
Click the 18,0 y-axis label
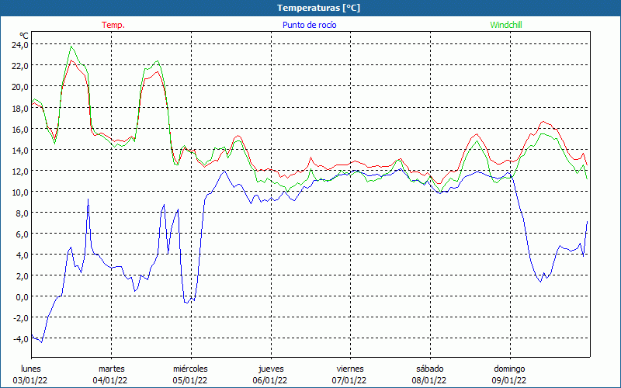pyautogui.click(x=20, y=108)
